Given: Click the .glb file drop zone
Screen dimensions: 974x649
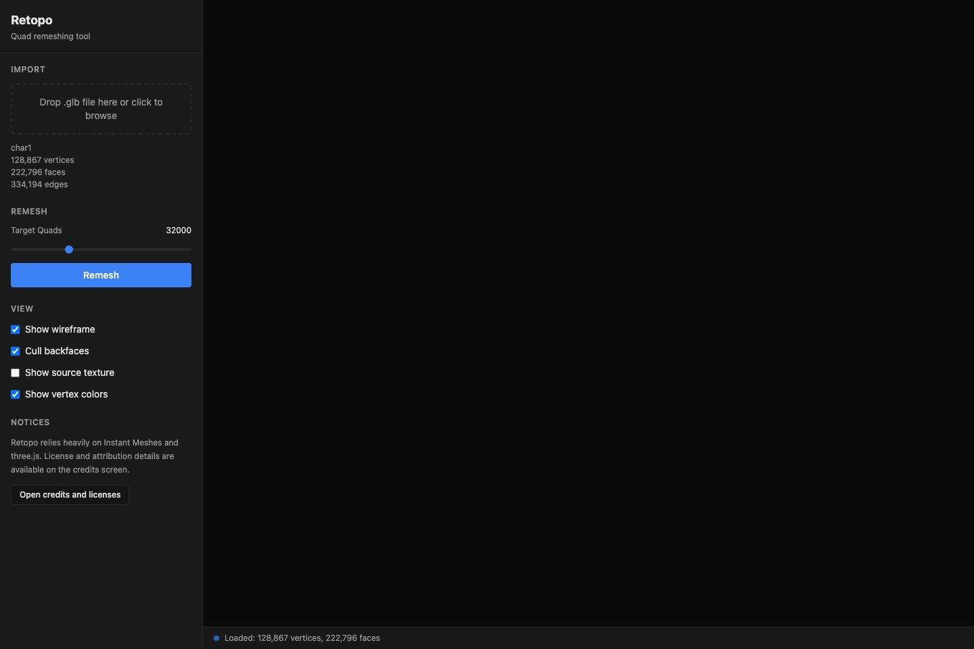Looking at the screenshot, I should [x=101, y=109].
